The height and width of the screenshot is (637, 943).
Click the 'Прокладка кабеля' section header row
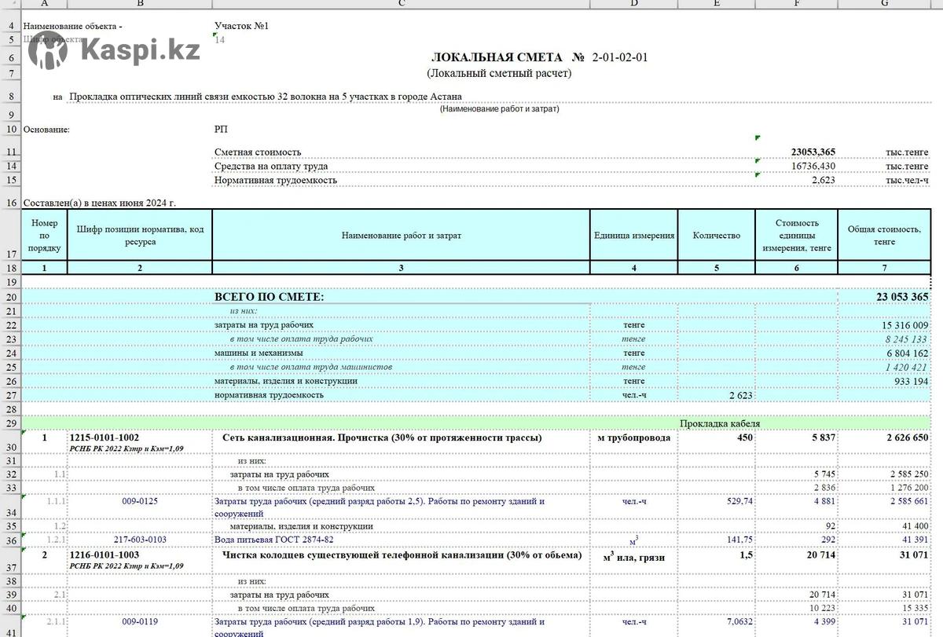pyautogui.click(x=720, y=423)
